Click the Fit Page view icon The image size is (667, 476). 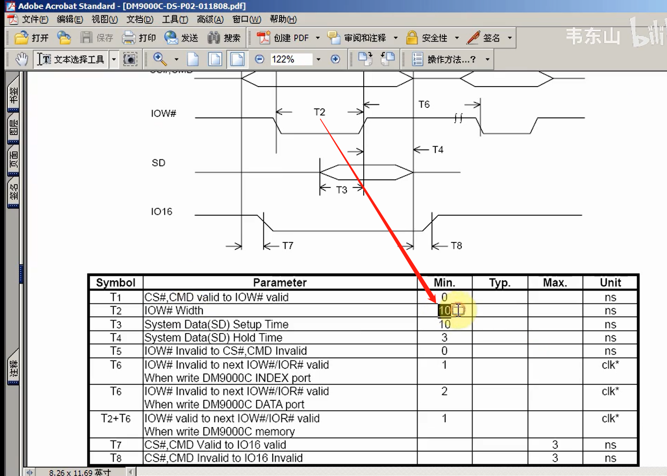point(215,59)
